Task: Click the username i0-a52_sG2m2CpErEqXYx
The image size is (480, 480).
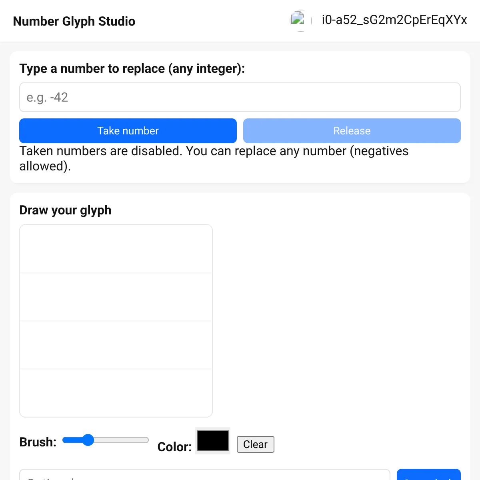Action: (x=394, y=20)
